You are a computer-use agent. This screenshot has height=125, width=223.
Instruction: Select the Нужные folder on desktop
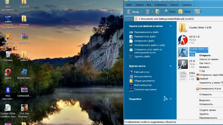[24, 20]
